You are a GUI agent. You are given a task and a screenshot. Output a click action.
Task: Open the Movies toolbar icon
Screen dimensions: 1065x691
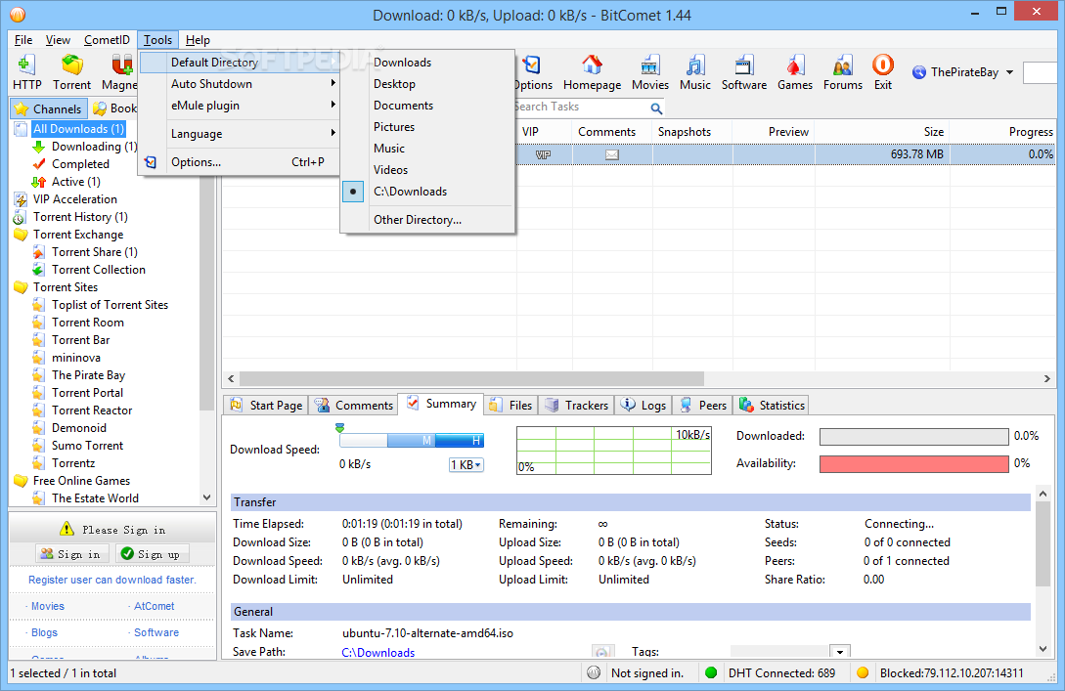650,72
